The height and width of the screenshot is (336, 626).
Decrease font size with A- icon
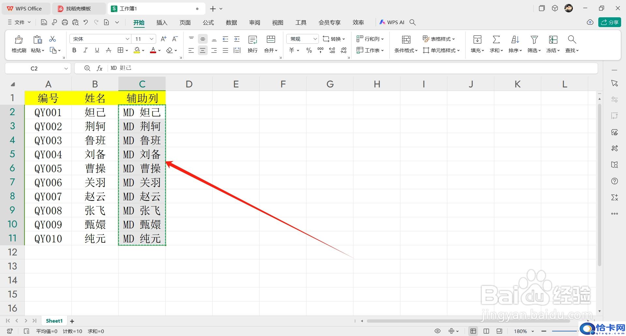coord(175,39)
